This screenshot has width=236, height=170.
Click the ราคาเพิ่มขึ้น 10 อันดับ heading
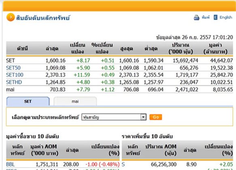point(147,136)
